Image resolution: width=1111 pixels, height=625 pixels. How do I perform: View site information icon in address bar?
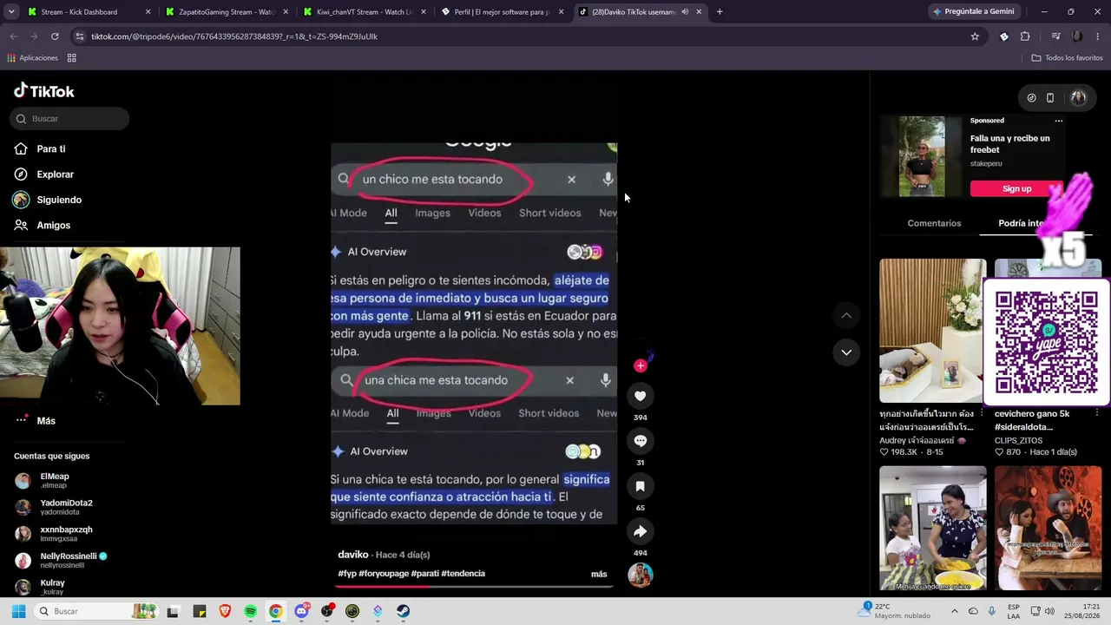pyautogui.click(x=80, y=36)
